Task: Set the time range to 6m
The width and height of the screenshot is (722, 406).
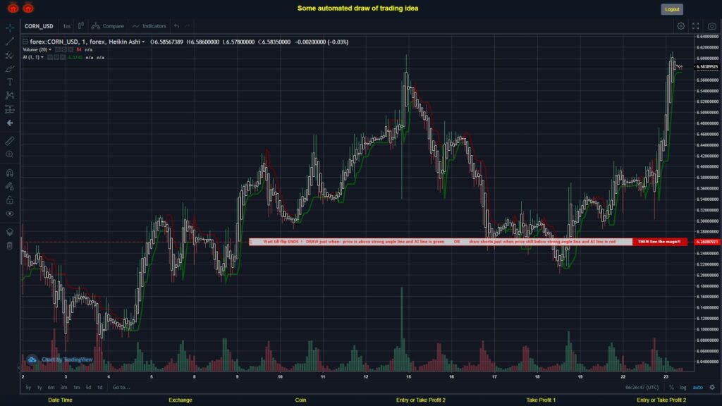Action: click(x=51, y=388)
